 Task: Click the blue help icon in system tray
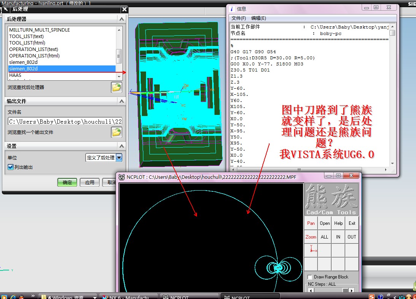(380, 297)
